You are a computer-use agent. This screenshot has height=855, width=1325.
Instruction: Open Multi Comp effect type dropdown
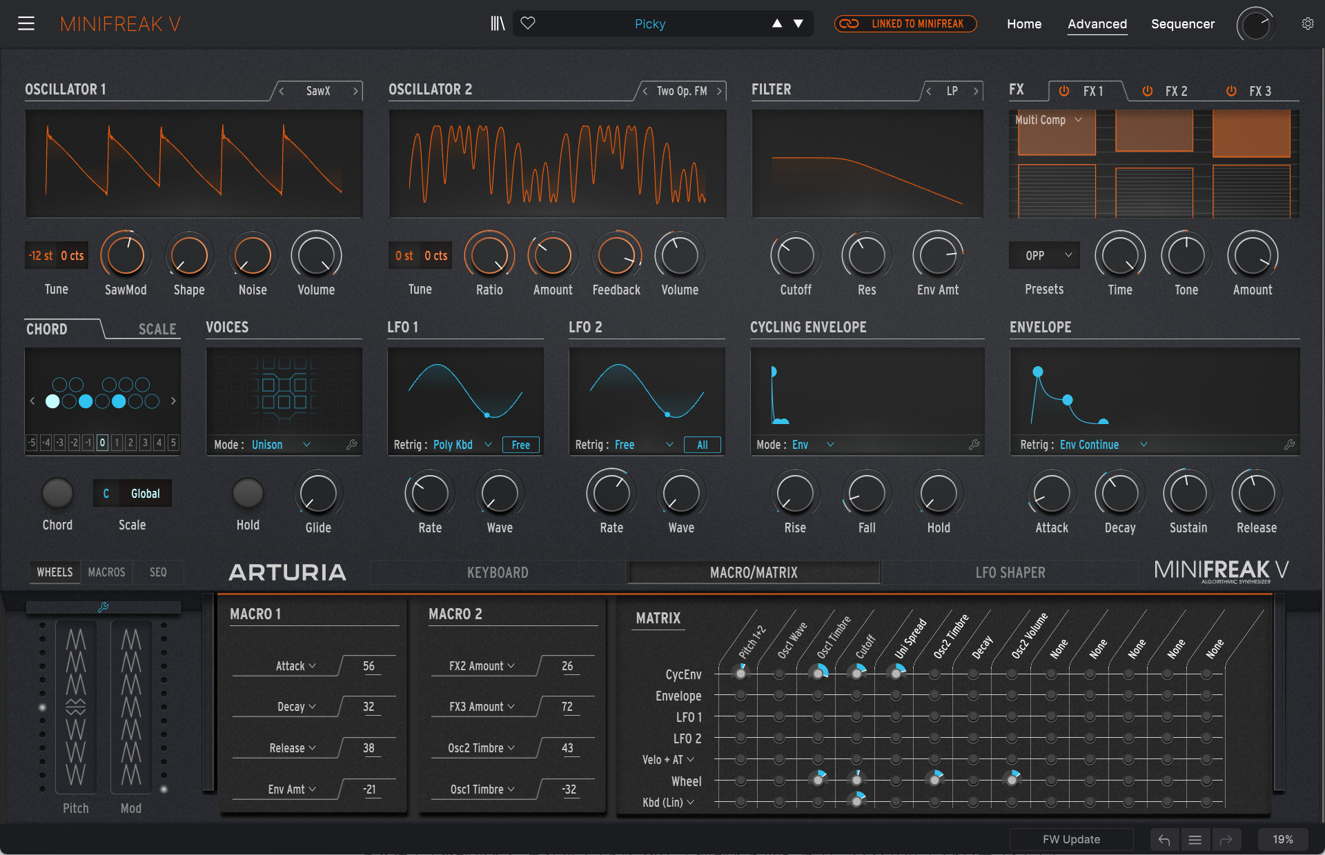click(1049, 120)
